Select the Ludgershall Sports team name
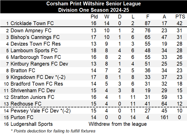The height and width of the screenshot is (134, 187). pos(31,124)
